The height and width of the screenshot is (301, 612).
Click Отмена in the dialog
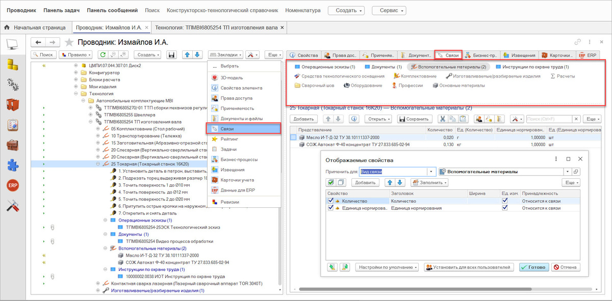(x=565, y=267)
